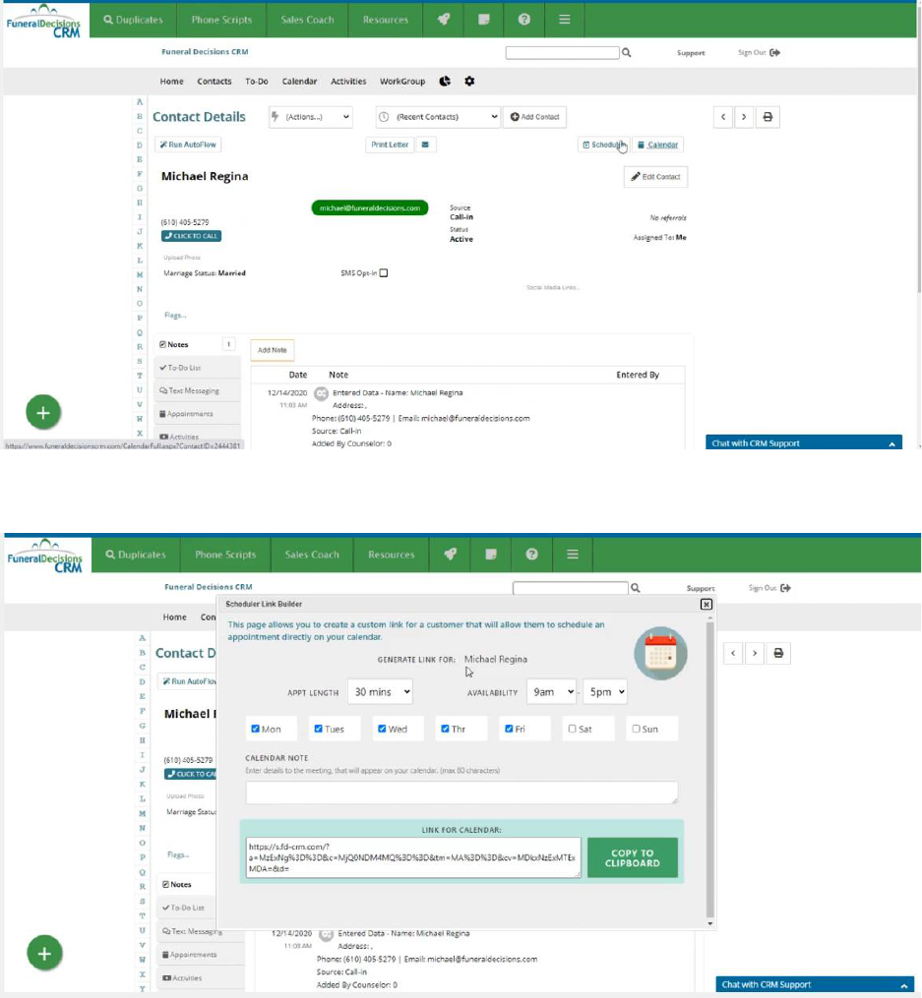Screen dimensions: 922x998
Task: Switch to the To-Do List tab
Action: pos(183,367)
